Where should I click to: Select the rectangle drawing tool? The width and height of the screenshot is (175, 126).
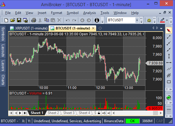click(x=169, y=82)
